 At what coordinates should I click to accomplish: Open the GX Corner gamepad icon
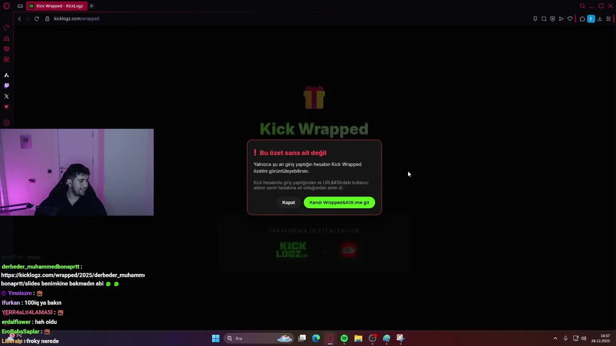[20, 6]
